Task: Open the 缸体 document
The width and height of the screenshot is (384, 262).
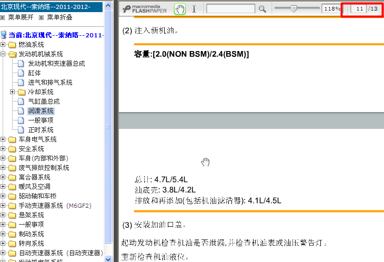Action: [x=34, y=73]
